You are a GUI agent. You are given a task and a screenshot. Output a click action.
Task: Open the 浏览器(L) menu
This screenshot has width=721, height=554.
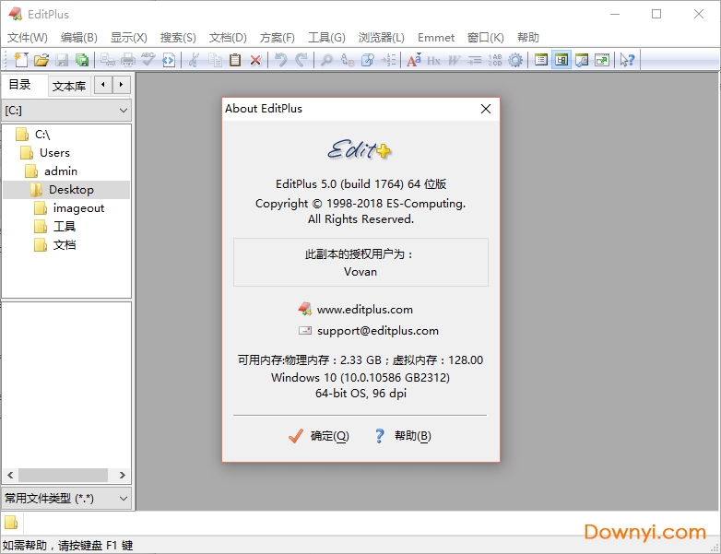point(381,38)
